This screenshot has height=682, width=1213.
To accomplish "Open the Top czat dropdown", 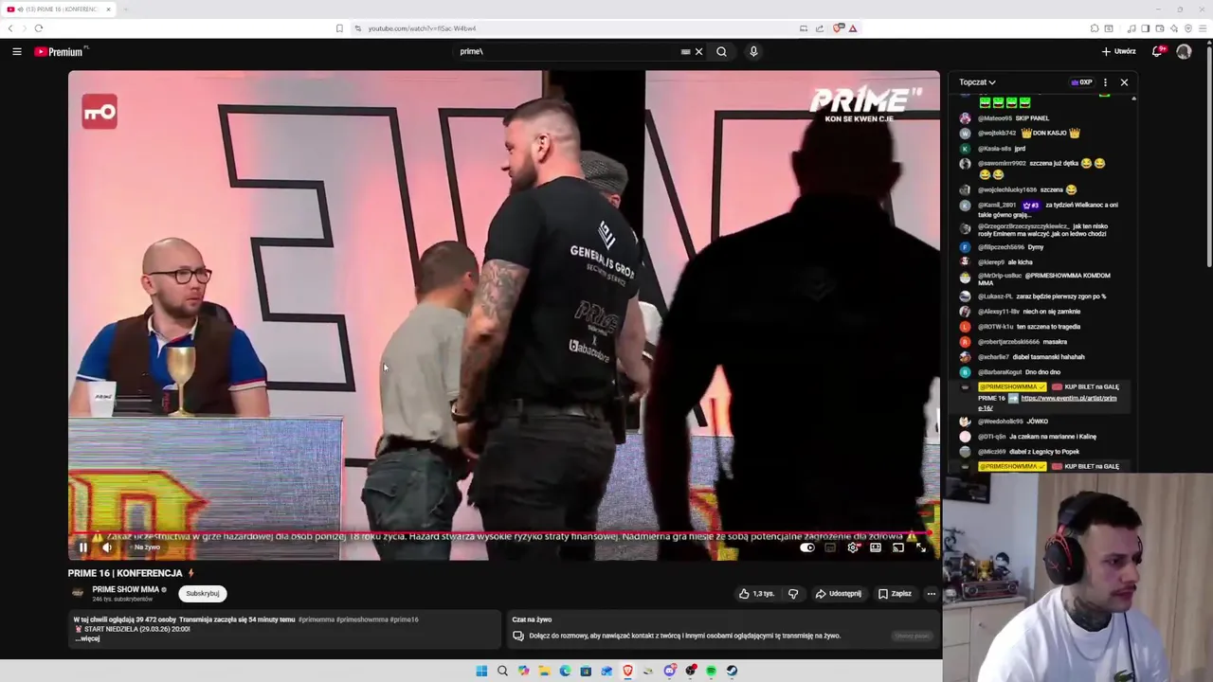I will (x=977, y=82).
